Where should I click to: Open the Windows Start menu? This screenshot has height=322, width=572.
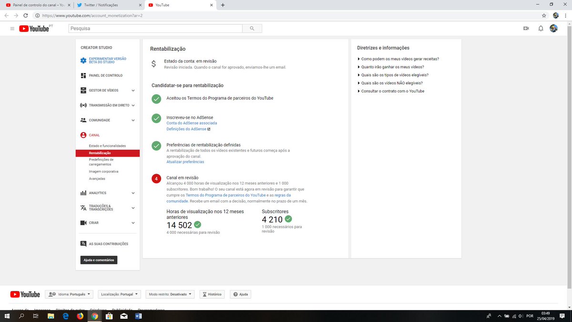7,316
